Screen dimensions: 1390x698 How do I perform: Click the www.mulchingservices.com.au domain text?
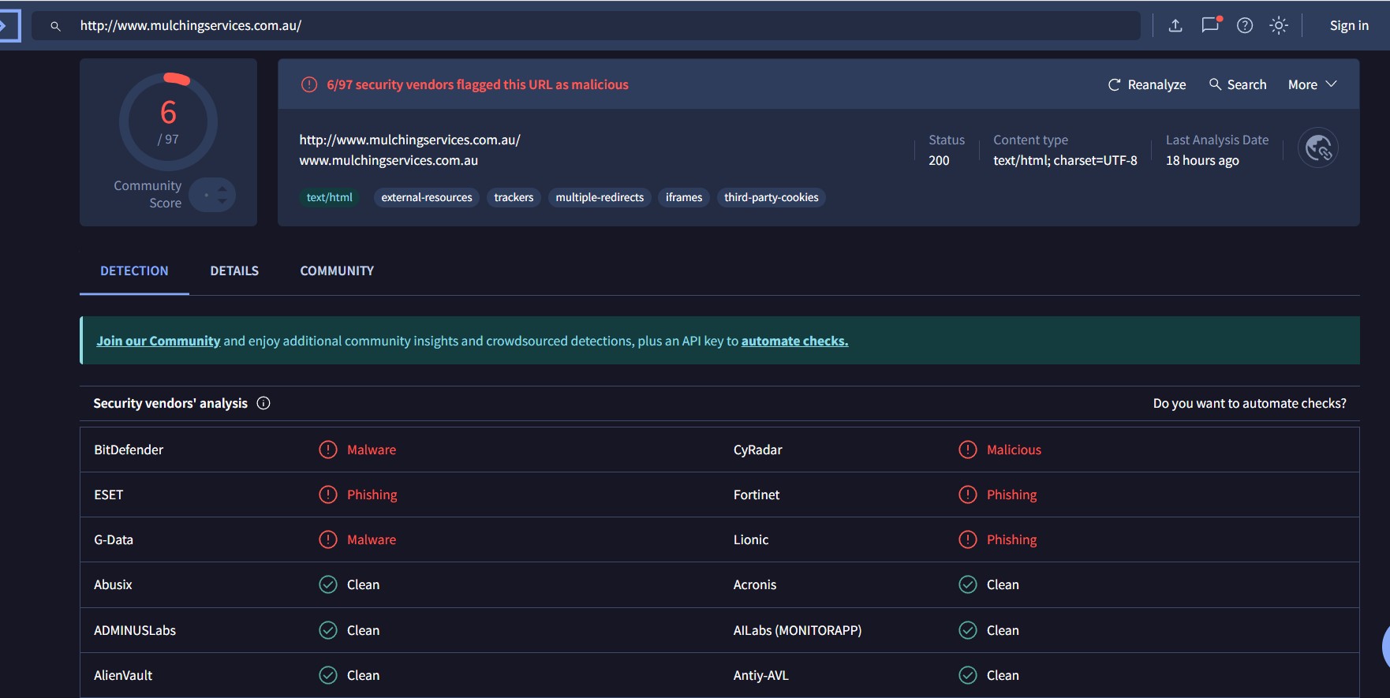(x=389, y=160)
